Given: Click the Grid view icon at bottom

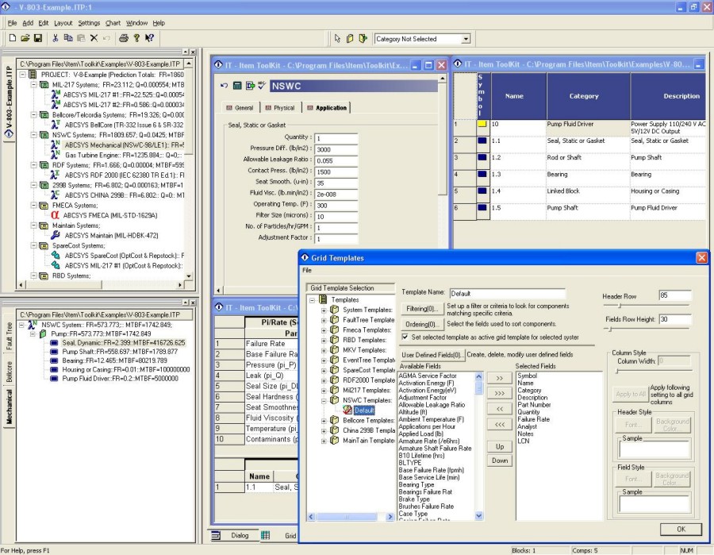Looking at the screenshot, I should click(x=265, y=535).
